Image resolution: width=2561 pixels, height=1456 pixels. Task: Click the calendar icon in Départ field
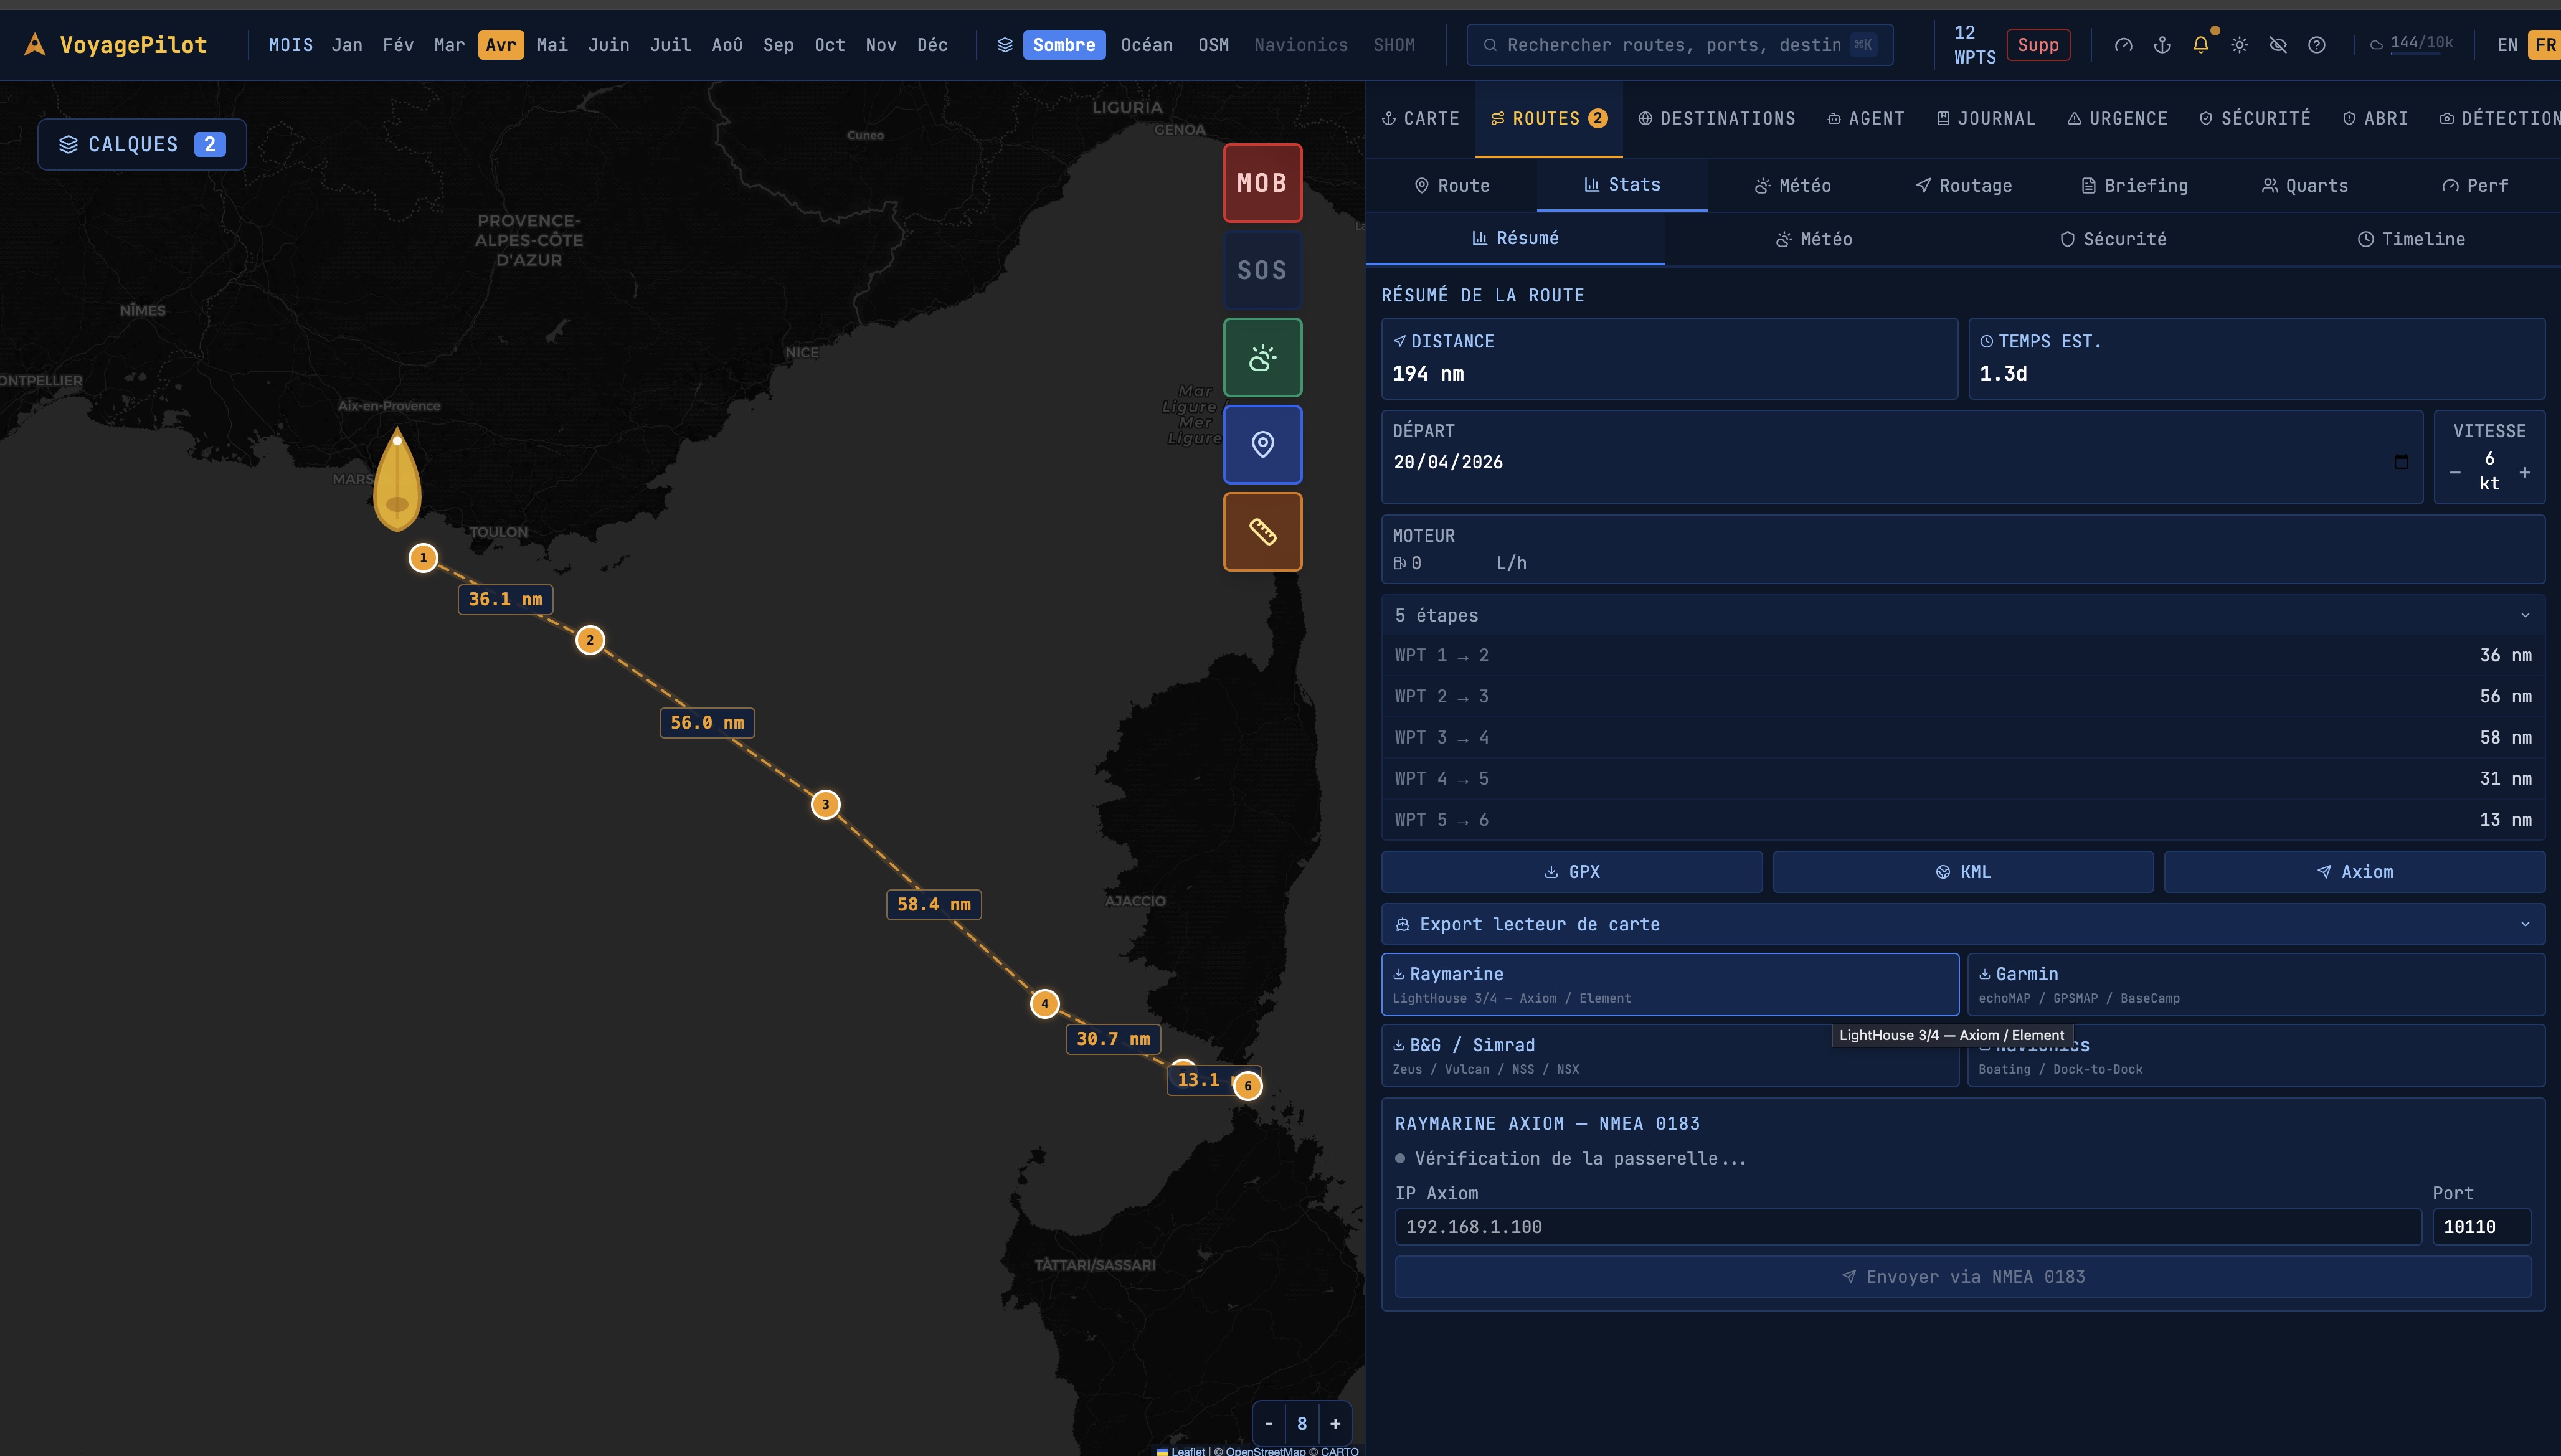point(2401,462)
